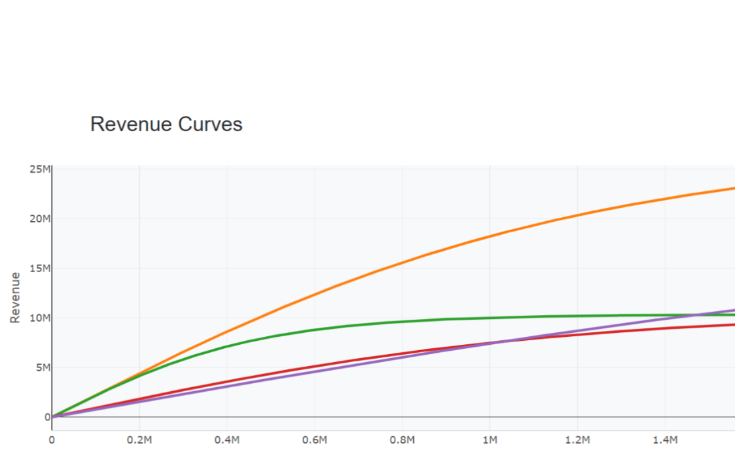Image resolution: width=735 pixels, height=460 pixels.
Task: Click the 0 tick on the y-axis
Action: [x=47, y=417]
